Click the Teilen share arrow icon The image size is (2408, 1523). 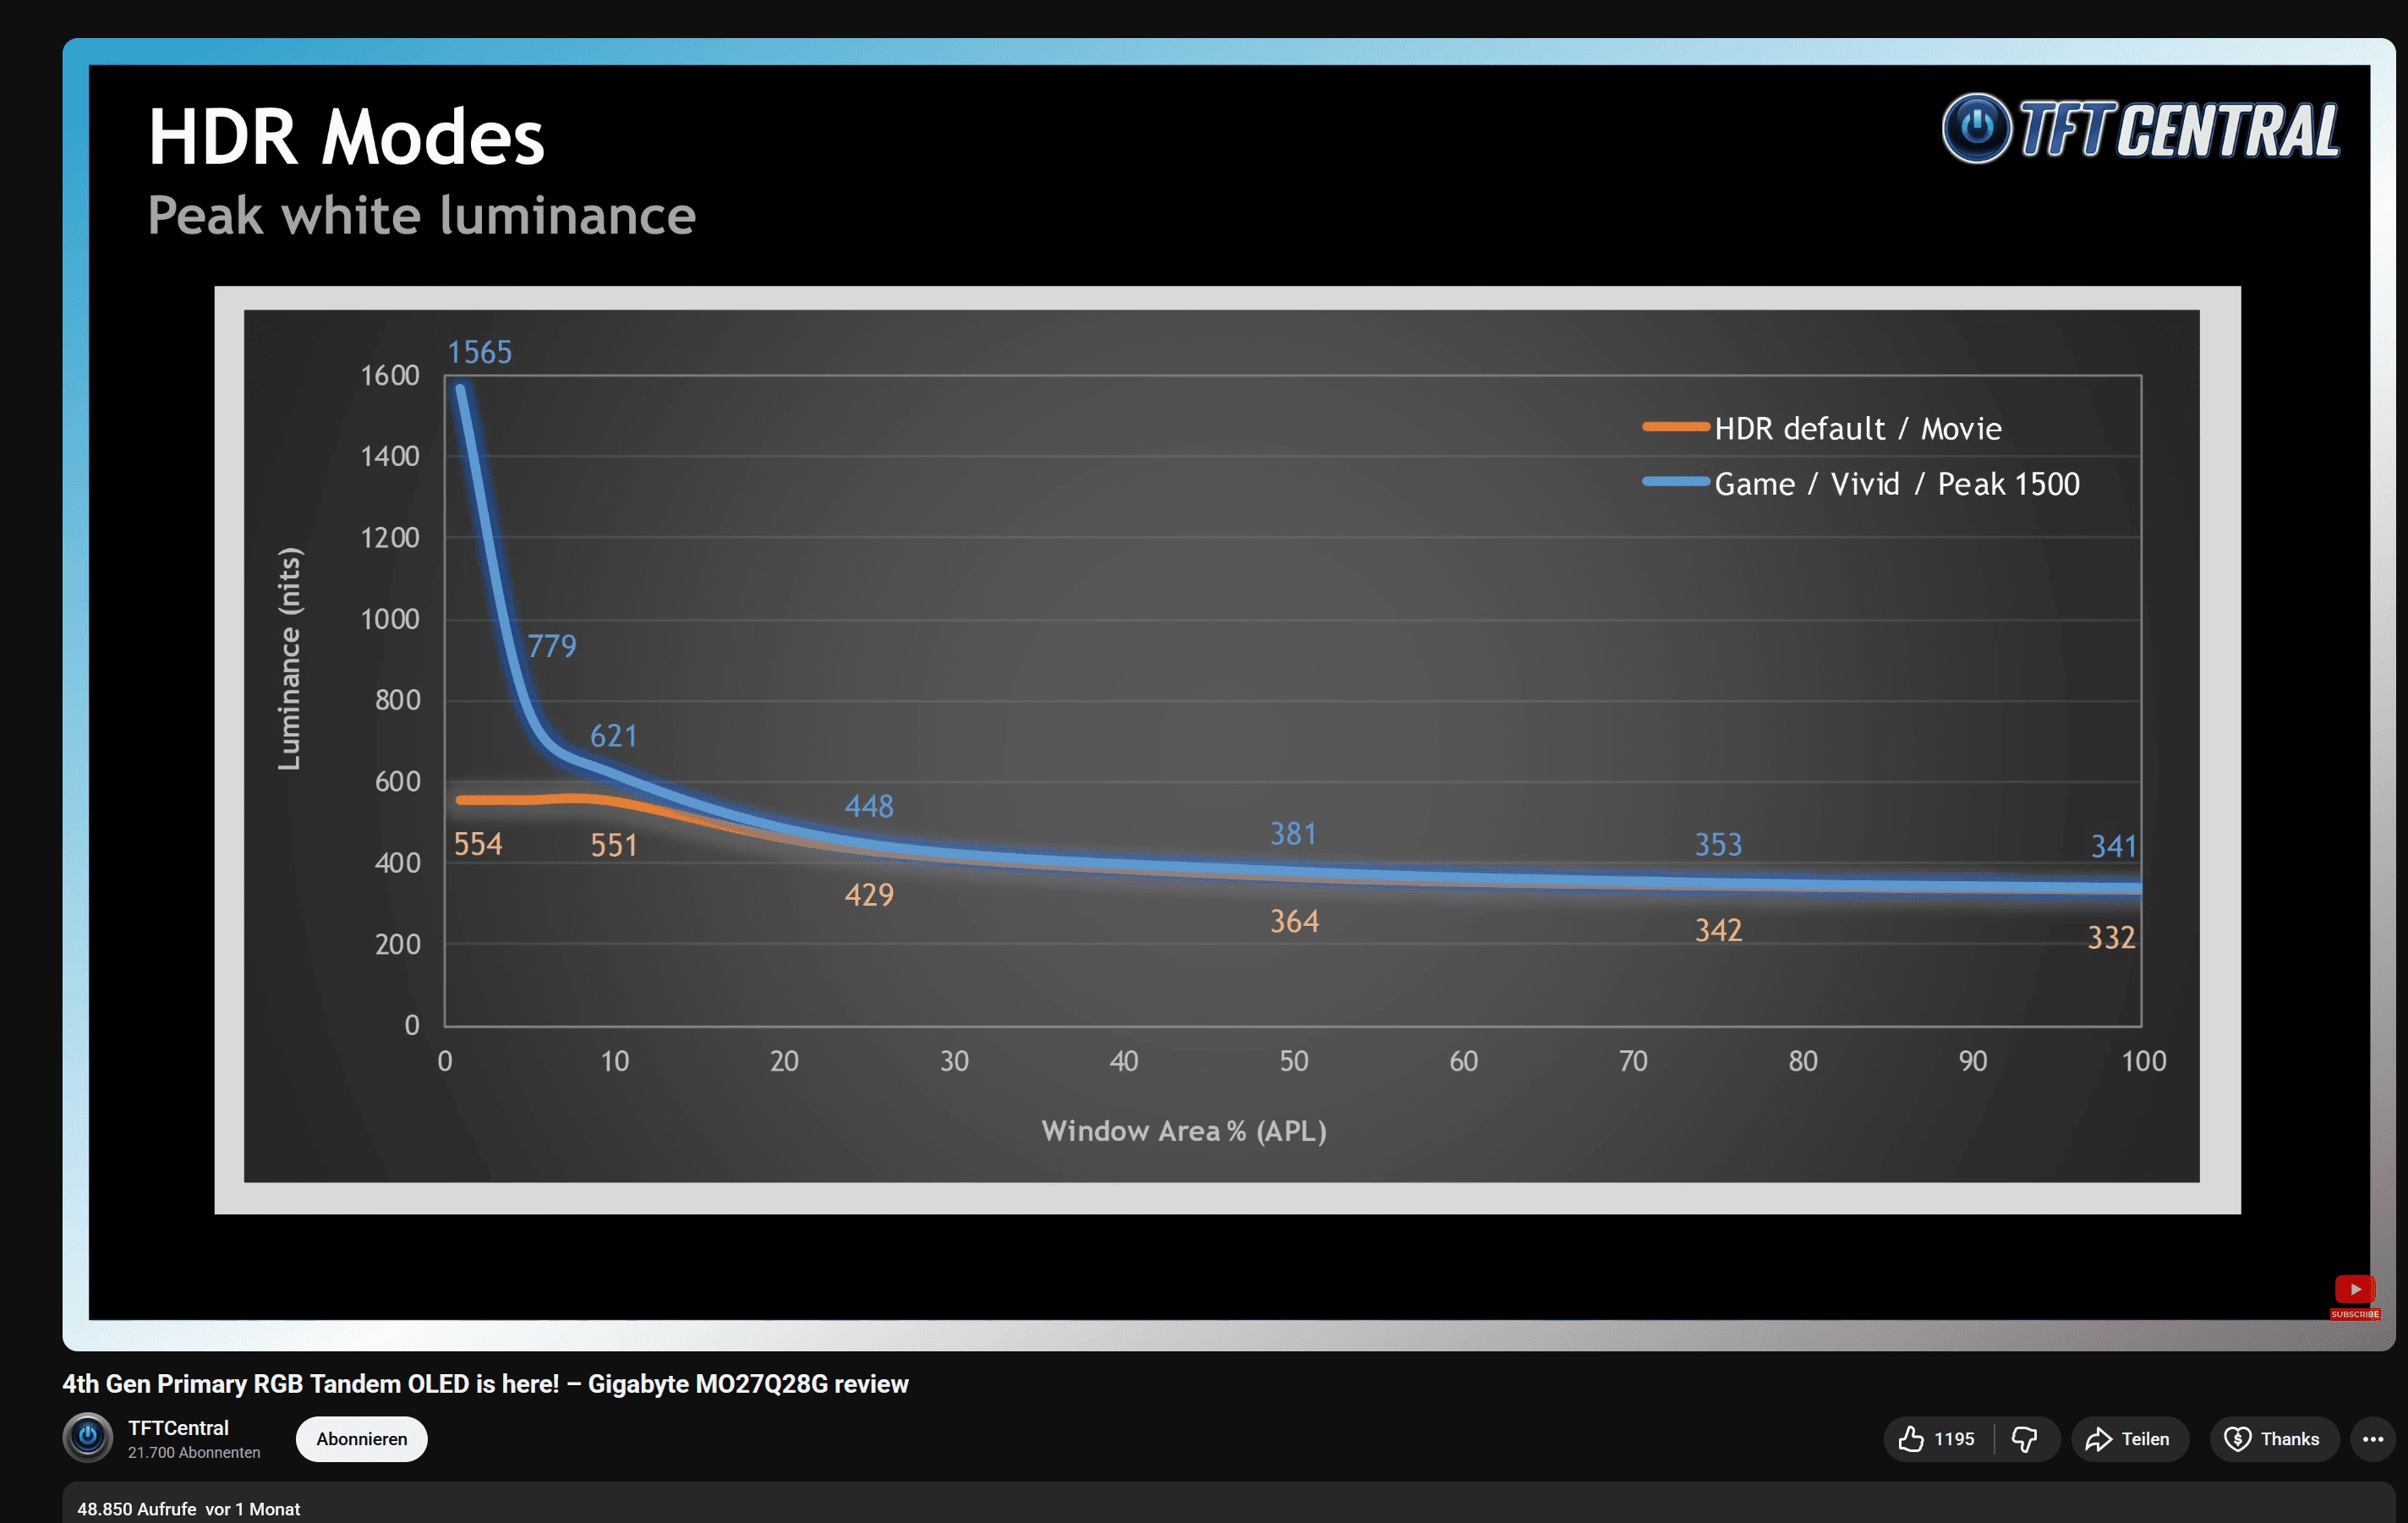tap(2098, 1438)
